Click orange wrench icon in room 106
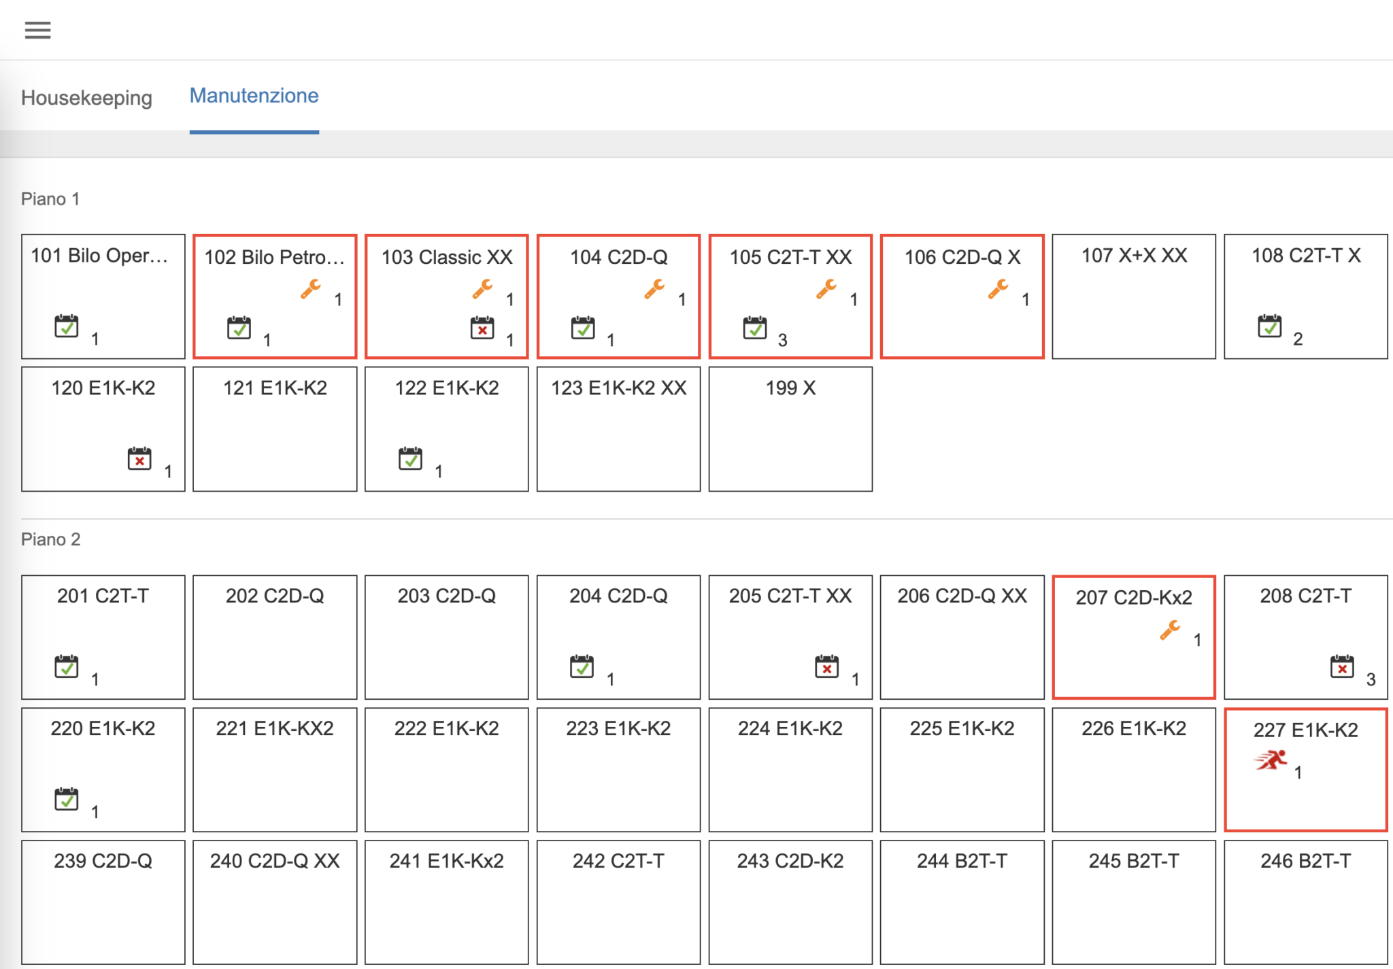 [x=998, y=289]
